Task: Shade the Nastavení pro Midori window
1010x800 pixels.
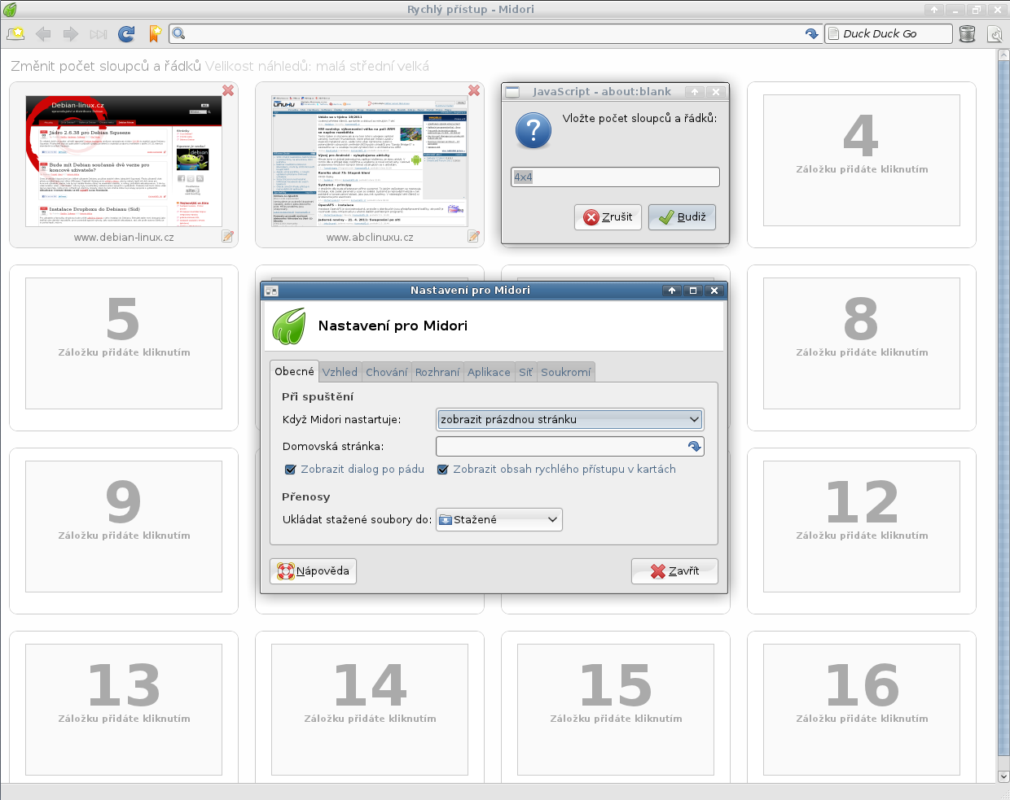Action: tap(672, 291)
